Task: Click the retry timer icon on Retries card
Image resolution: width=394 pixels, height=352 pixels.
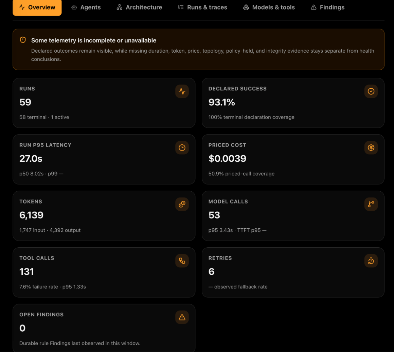Action: click(x=371, y=261)
